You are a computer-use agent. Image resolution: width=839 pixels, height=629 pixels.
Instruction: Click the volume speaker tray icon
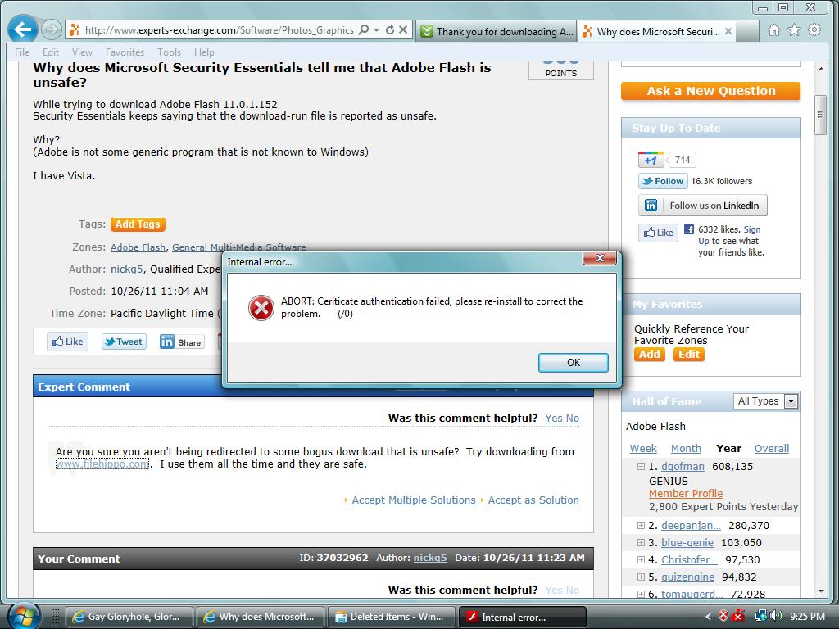[x=777, y=616]
